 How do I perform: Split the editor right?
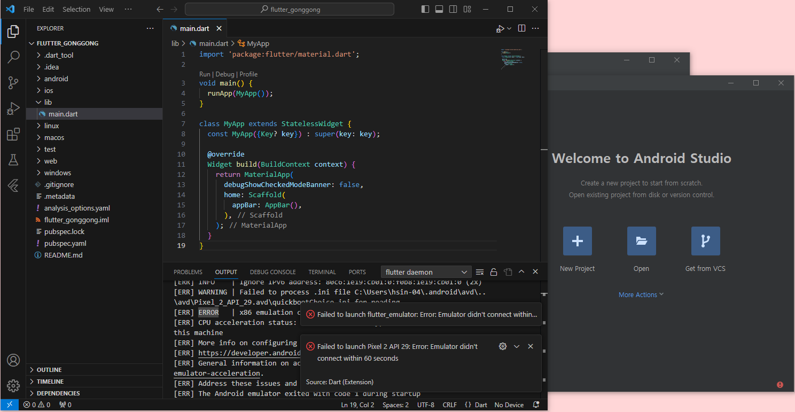pos(521,28)
